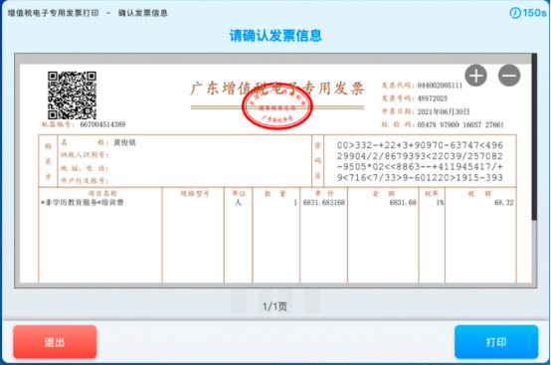Click the red tax bureau seal
The height and width of the screenshot is (365, 551).
pyautogui.click(x=276, y=106)
